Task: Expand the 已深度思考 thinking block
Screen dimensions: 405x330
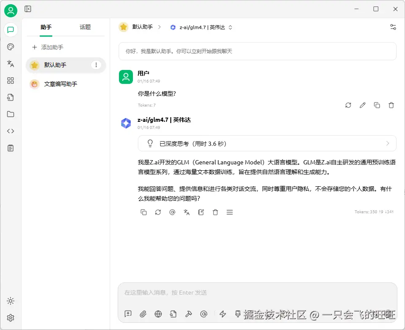Action: click(267, 143)
